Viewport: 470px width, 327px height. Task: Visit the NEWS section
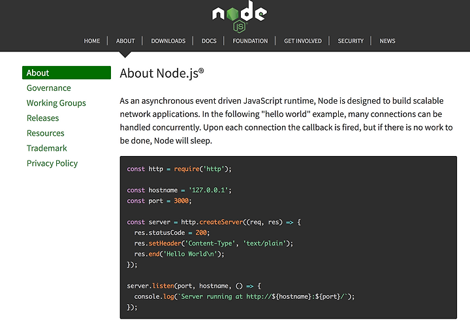click(387, 41)
